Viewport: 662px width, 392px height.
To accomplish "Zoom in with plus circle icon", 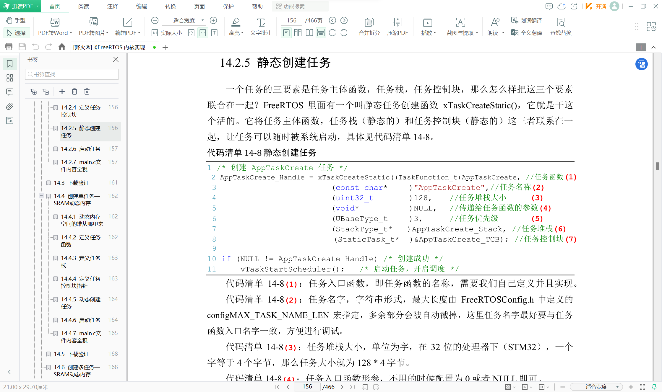I will (213, 20).
